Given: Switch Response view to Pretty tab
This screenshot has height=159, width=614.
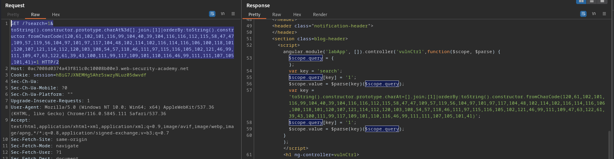Looking at the screenshot, I should tap(255, 14).
